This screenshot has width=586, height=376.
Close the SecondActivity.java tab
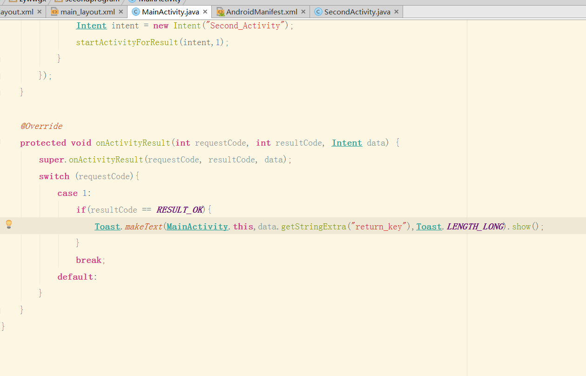[x=396, y=12]
